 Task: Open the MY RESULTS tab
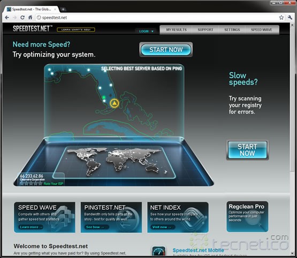[177, 30]
